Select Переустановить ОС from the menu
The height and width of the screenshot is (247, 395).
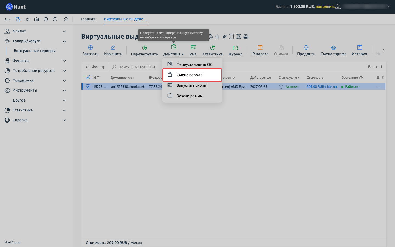(192, 64)
